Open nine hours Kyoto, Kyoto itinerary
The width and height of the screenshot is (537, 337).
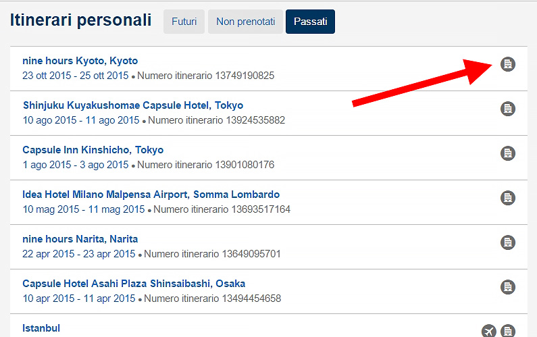pos(80,61)
